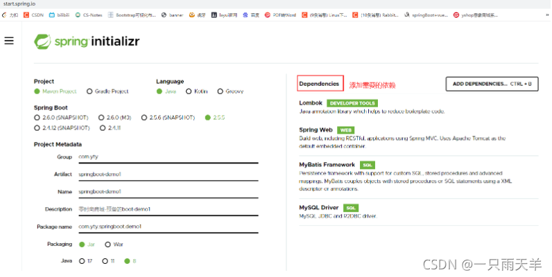The height and width of the screenshot is (277, 552).
Task: Select Kotlin language option
Action: pyautogui.click(x=197, y=91)
